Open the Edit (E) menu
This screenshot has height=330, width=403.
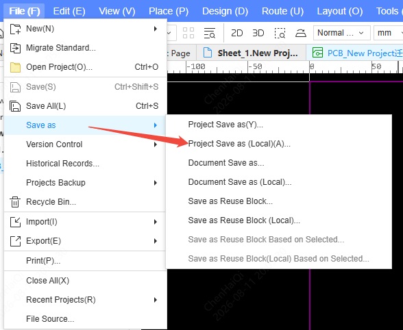tap(69, 11)
